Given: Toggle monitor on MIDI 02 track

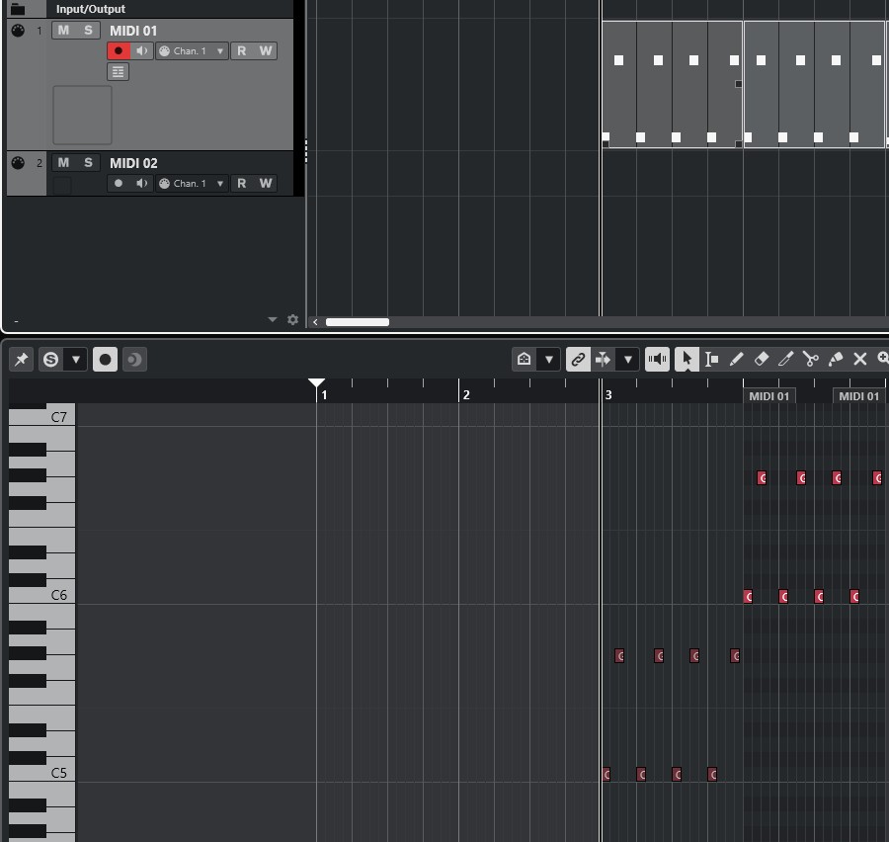Looking at the screenshot, I should [141, 183].
